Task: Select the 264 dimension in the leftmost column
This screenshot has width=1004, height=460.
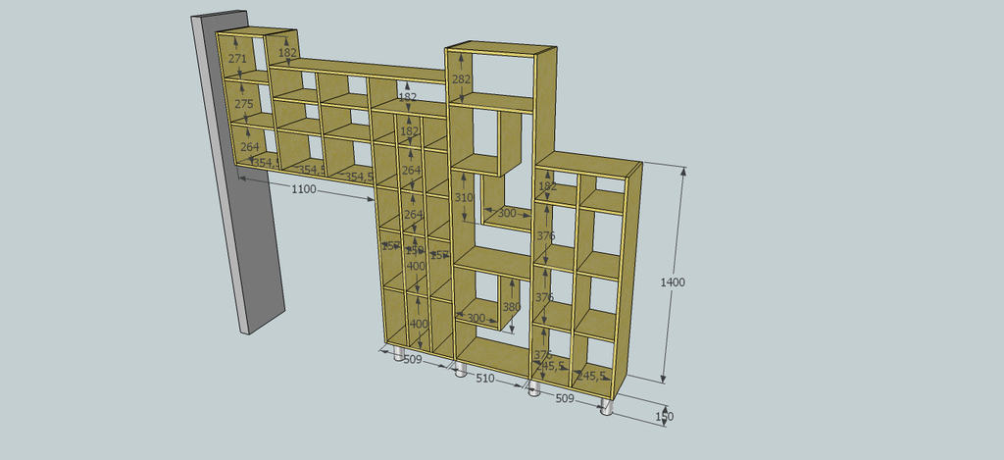Action: pyautogui.click(x=250, y=147)
